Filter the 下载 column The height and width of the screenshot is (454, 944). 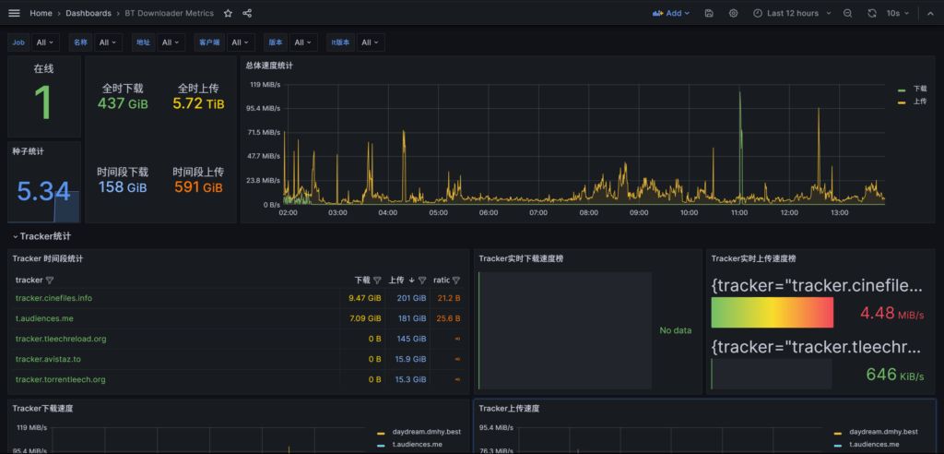[x=377, y=281]
